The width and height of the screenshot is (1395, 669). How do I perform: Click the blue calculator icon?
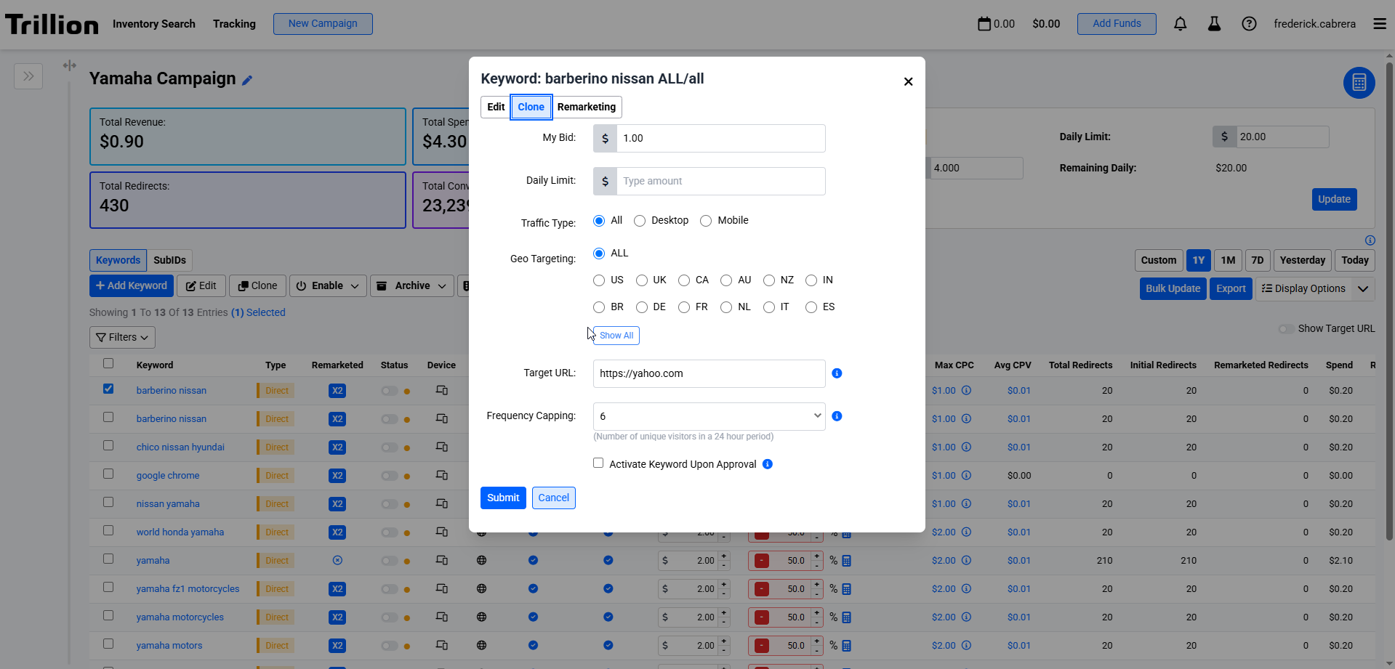coord(1358,83)
